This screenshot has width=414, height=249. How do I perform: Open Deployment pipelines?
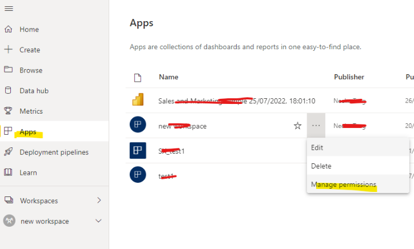click(x=54, y=152)
